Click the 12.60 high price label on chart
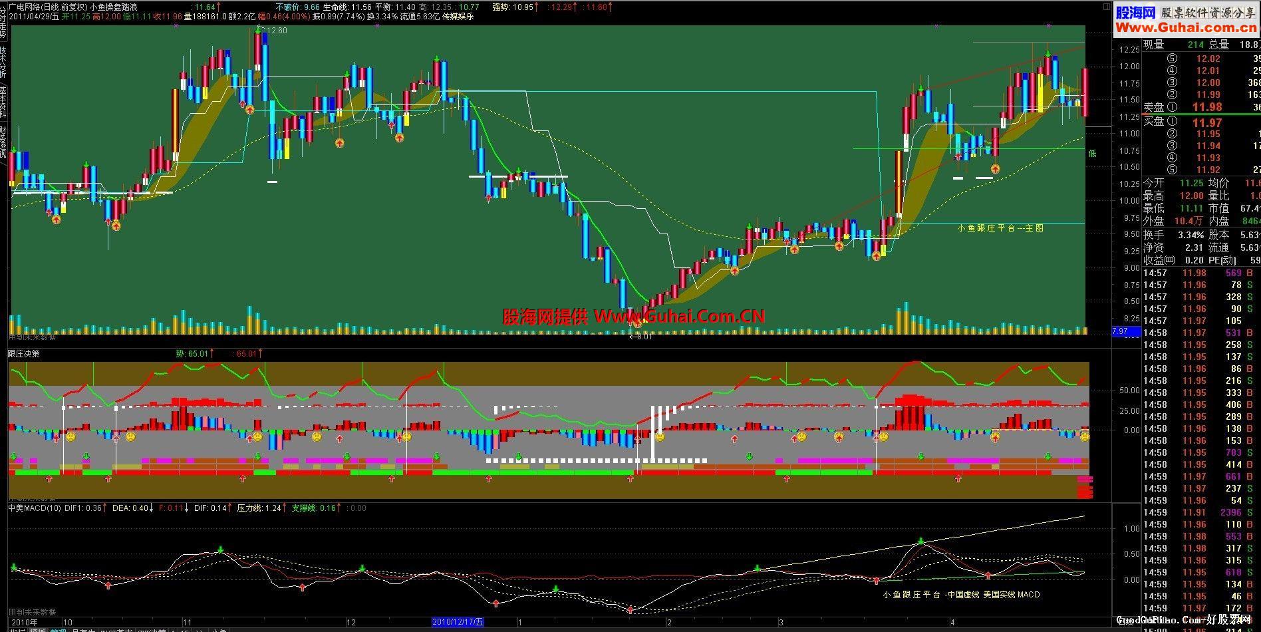The height and width of the screenshot is (632, 1261). pyautogui.click(x=276, y=30)
